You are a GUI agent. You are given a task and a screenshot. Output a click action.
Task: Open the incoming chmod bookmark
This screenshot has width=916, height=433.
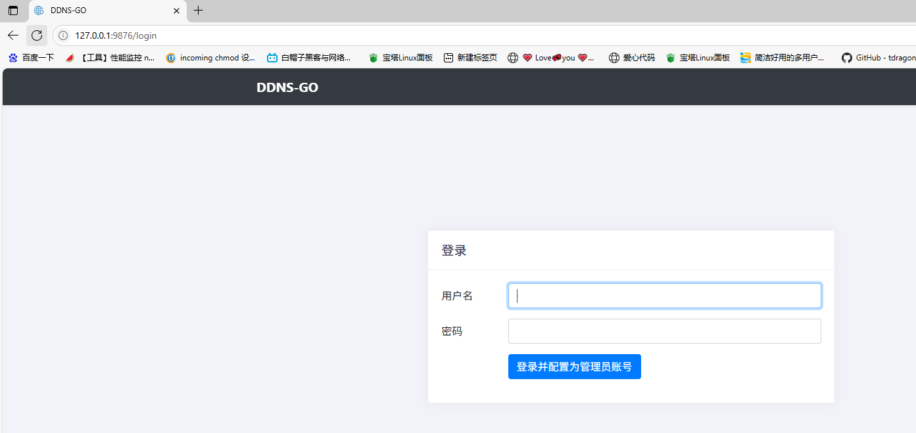(210, 58)
